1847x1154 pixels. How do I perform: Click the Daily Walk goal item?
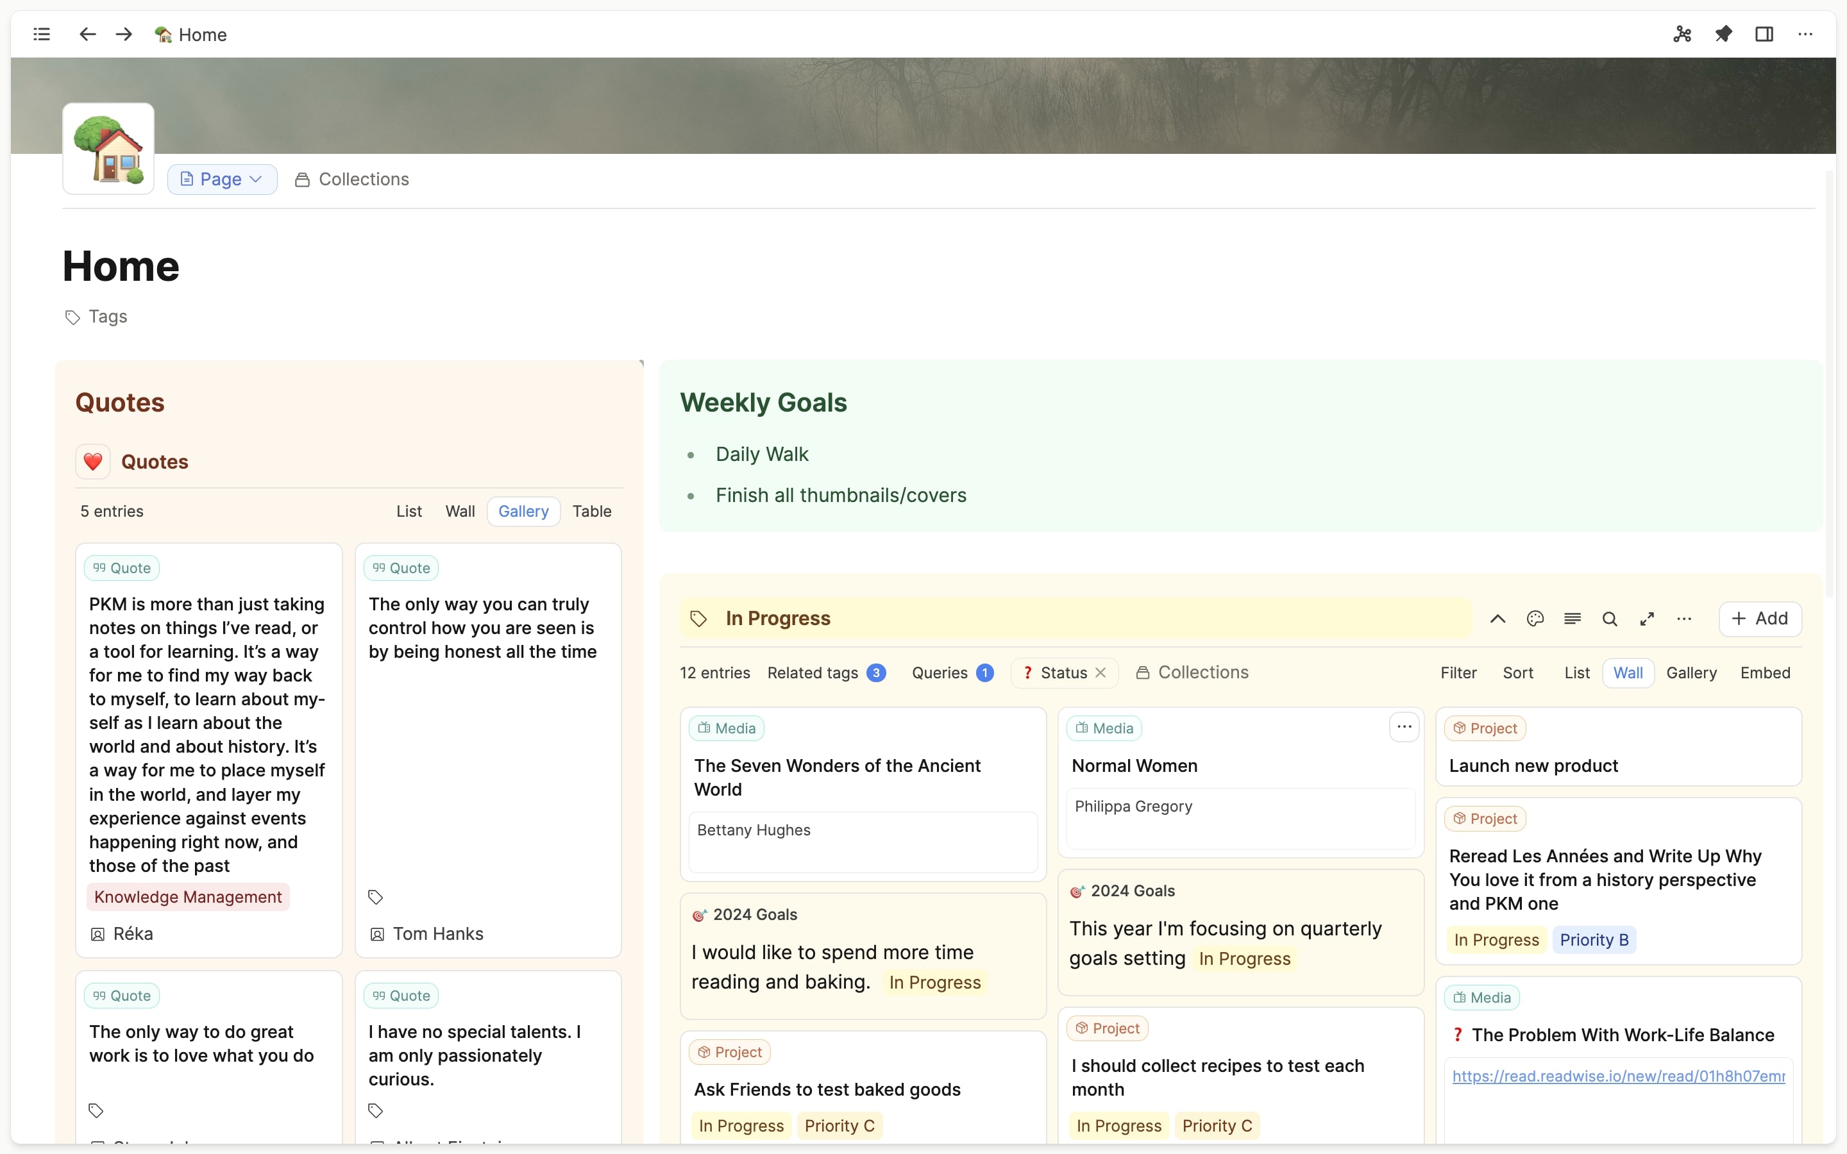click(x=762, y=454)
